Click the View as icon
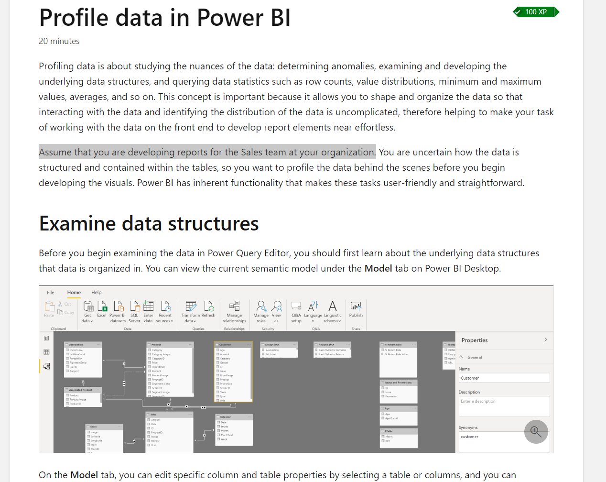The image size is (606, 482). [276, 311]
